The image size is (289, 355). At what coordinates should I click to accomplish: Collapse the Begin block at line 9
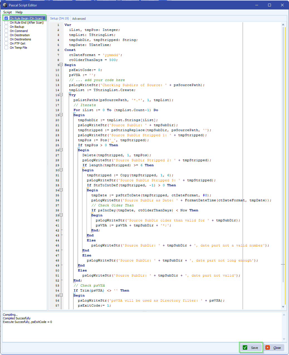click(61, 65)
